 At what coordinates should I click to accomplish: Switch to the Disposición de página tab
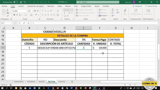[35, 6]
